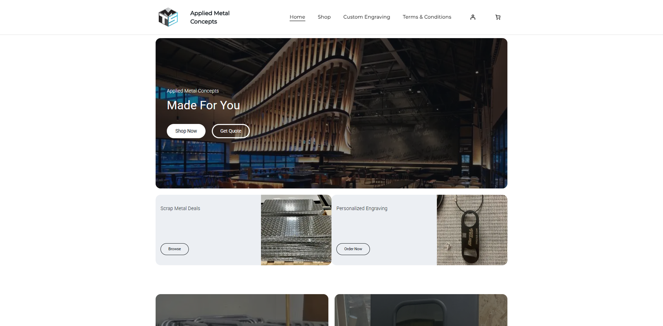Go to the Home menu item
663x326 pixels.
[x=297, y=17]
